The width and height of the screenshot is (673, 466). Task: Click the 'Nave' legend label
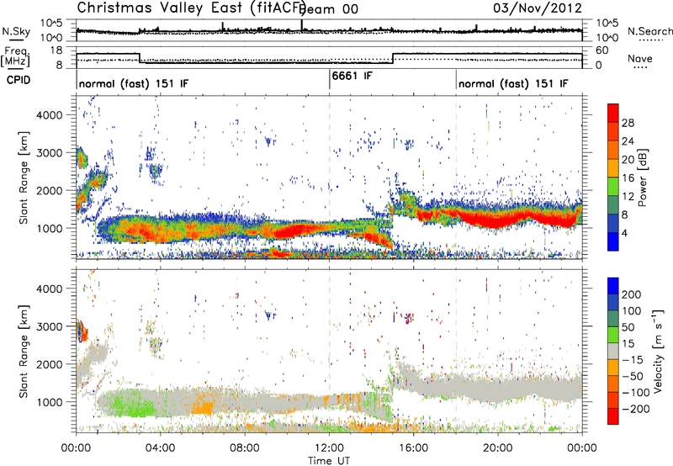[x=640, y=58]
